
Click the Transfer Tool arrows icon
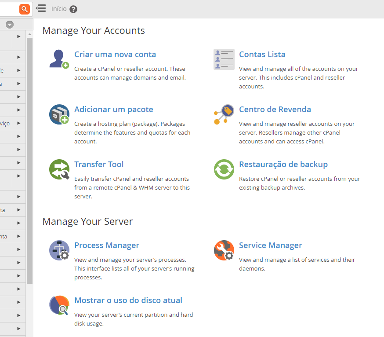coord(59,169)
